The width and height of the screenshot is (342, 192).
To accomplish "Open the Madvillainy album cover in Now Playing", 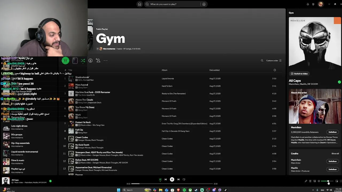I will pyautogui.click(x=315, y=43).
